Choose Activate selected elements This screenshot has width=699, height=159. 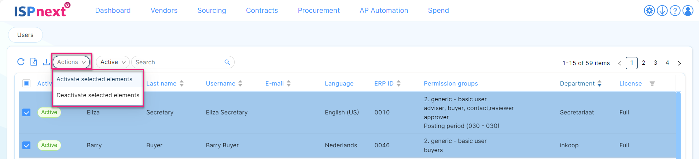[94, 79]
